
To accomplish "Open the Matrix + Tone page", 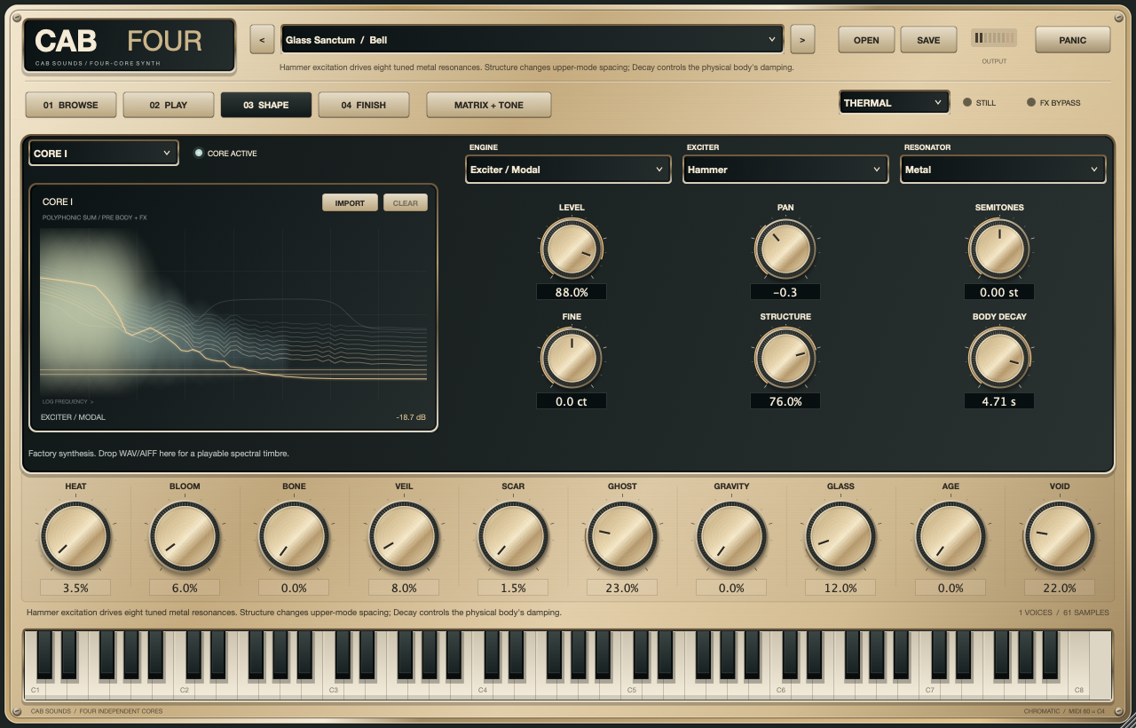I will 489,105.
